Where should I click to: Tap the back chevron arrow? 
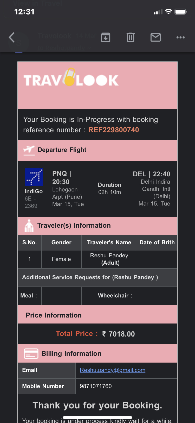pos(12,38)
